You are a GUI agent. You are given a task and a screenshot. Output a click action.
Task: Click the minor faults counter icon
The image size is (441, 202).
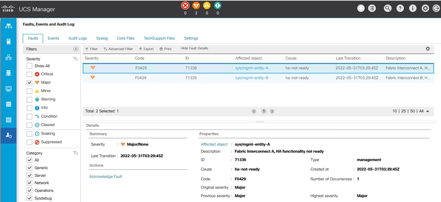(207, 6)
